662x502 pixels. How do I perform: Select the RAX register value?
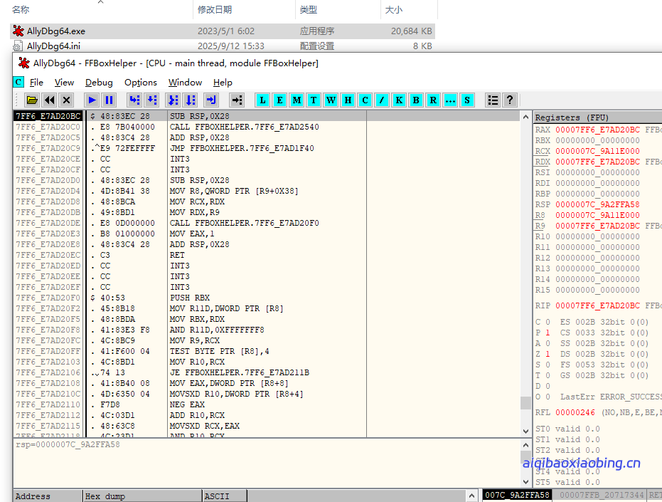597,130
